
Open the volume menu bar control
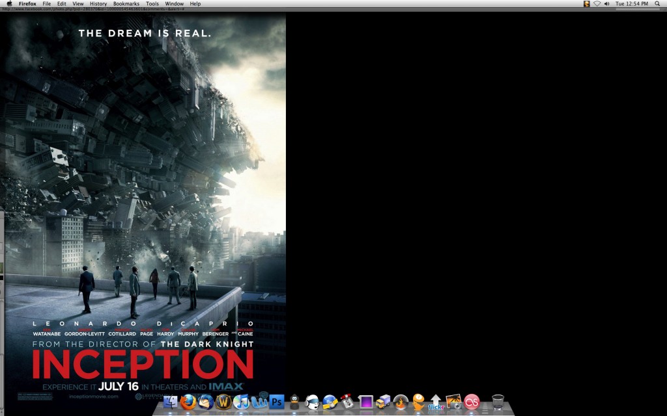[606, 3]
